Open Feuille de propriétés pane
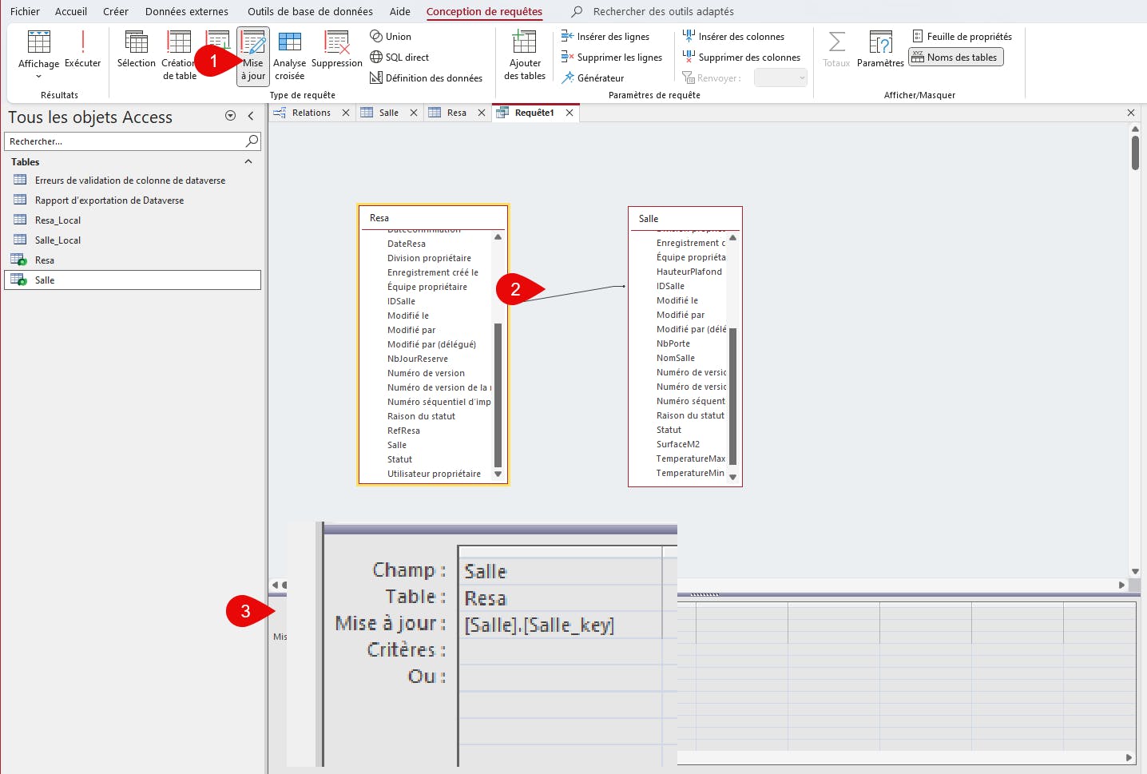Screen dimensions: 1147x774 (x=962, y=37)
